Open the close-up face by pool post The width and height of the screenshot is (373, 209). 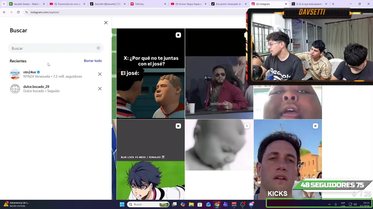(x=288, y=102)
